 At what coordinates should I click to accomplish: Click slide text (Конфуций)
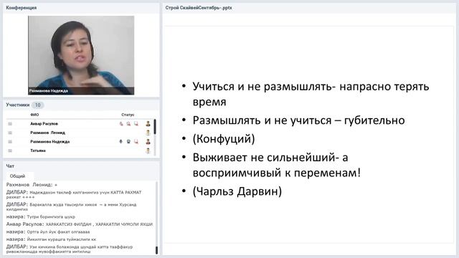tap(224, 138)
